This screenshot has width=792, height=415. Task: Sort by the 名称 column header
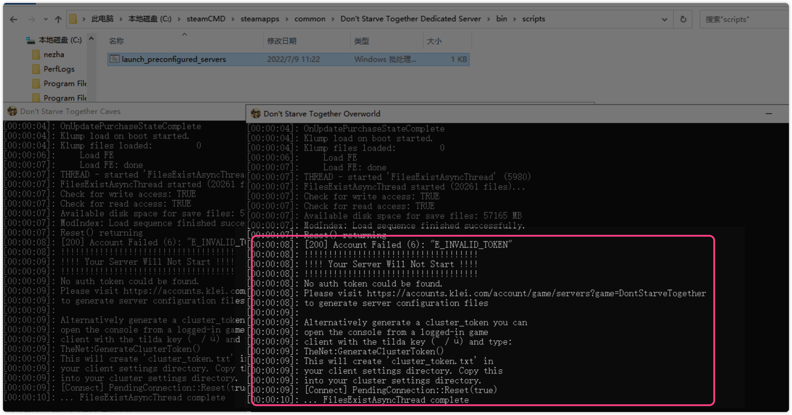click(117, 41)
